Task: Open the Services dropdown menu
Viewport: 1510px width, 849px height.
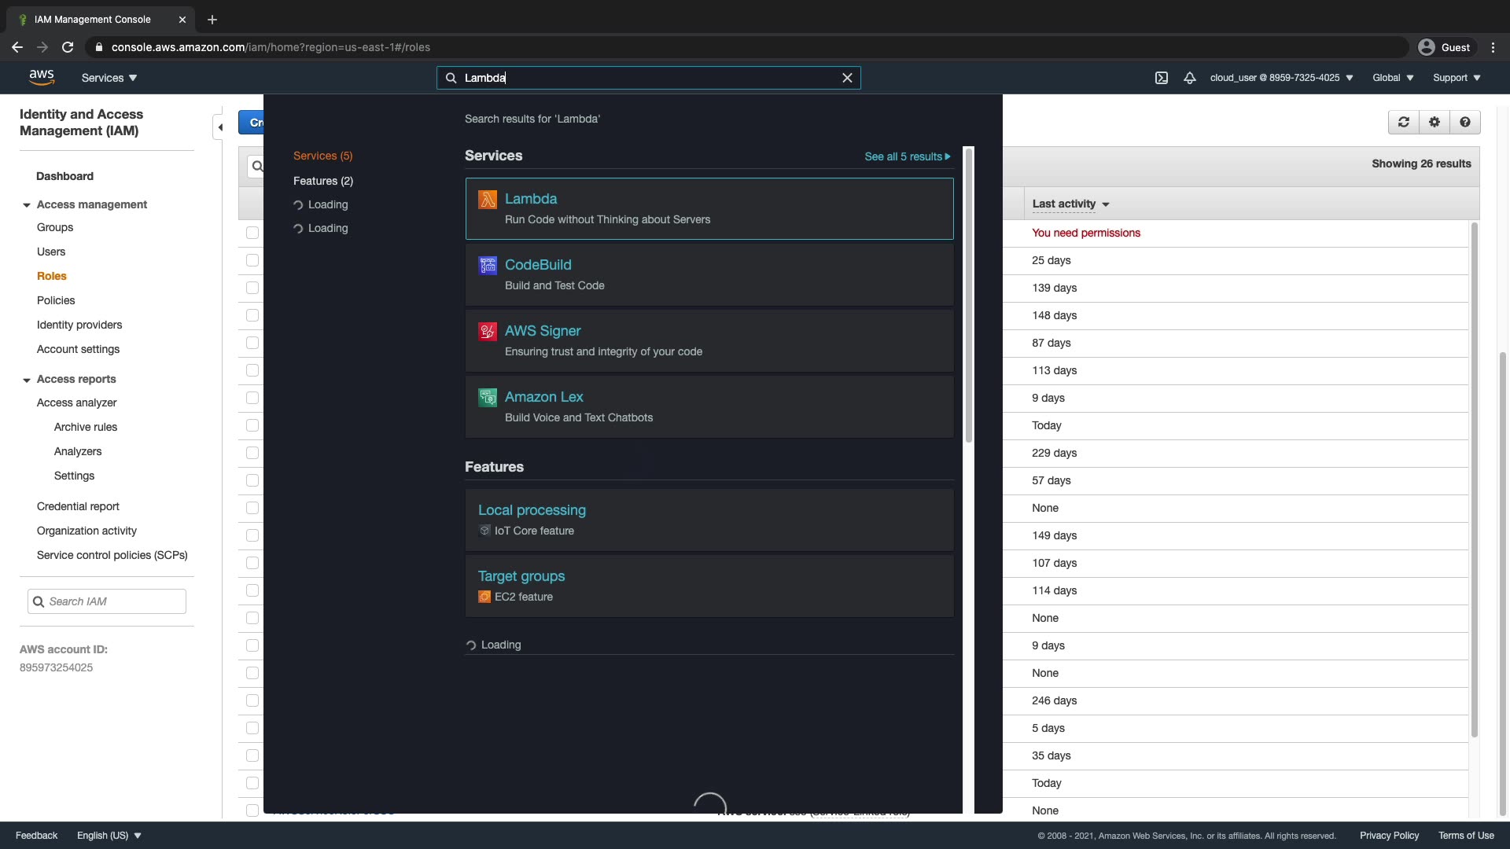Action: point(109,78)
